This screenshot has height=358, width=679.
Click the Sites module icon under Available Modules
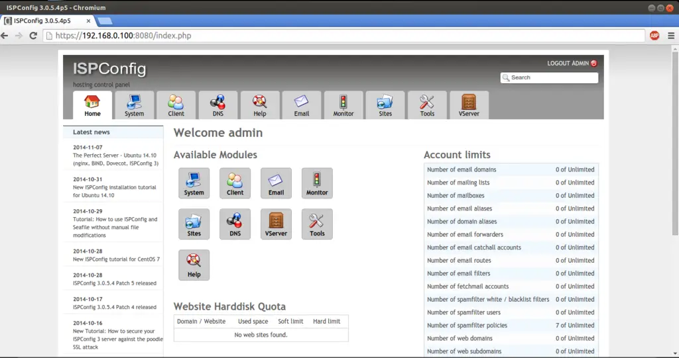click(x=194, y=224)
